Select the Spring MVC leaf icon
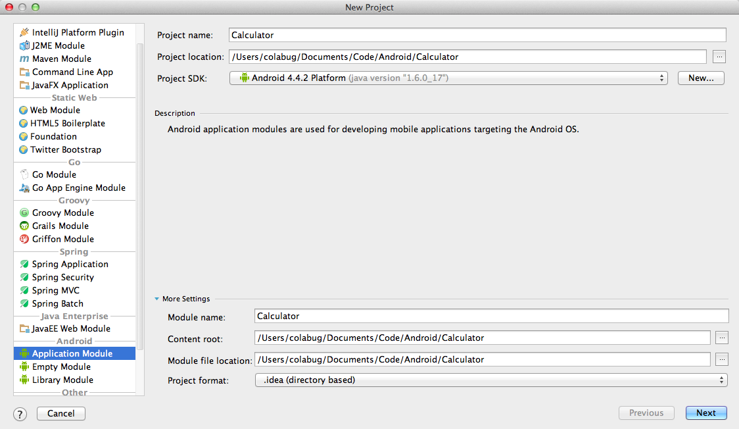Screen dimensions: 739x429 [24, 290]
